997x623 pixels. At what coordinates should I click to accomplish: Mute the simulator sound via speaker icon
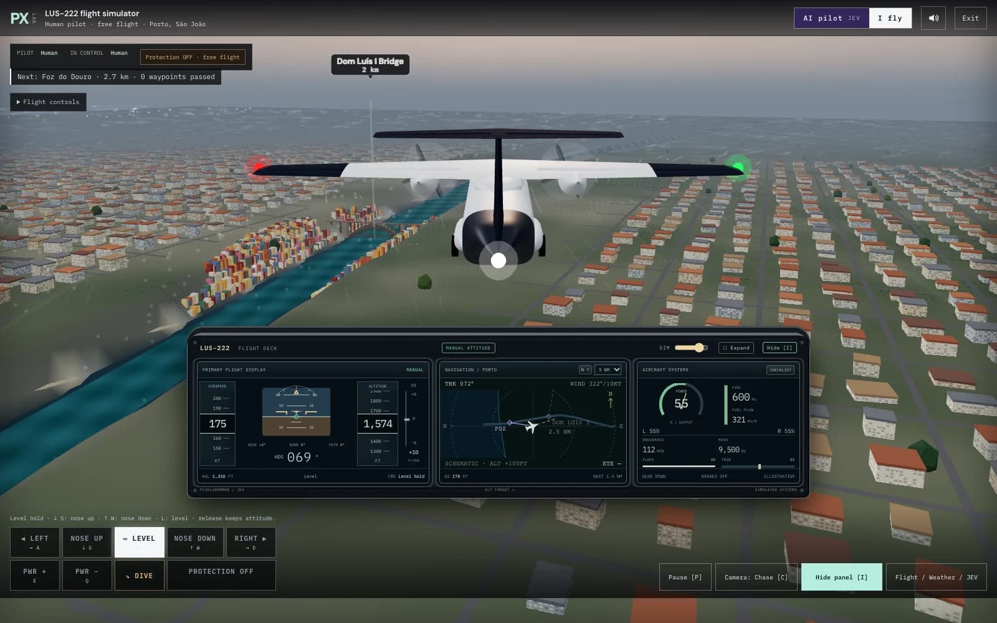[x=933, y=18]
